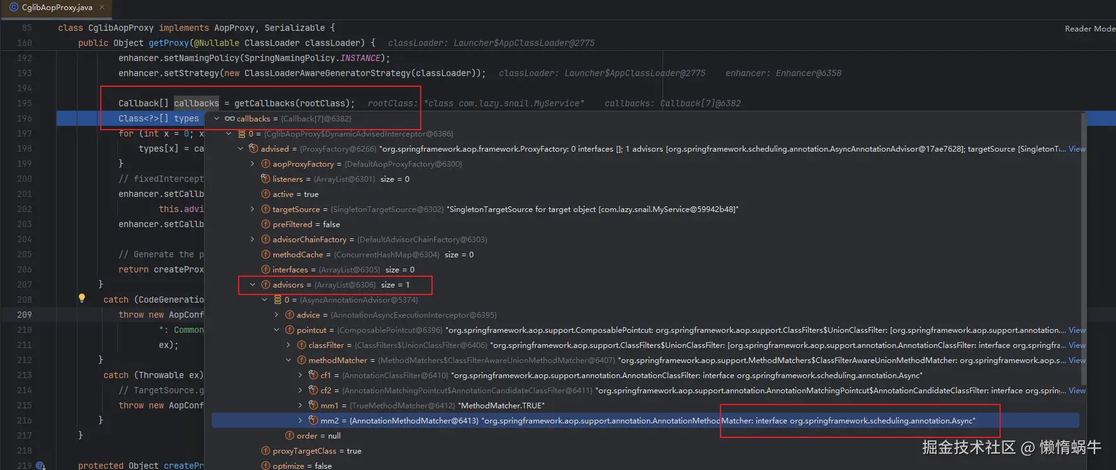Collapse the pointcut ComposablePointcut node
The width and height of the screenshot is (1116, 470).
coord(276,330)
